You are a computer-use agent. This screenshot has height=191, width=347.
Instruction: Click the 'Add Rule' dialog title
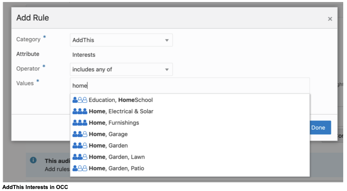click(x=33, y=18)
